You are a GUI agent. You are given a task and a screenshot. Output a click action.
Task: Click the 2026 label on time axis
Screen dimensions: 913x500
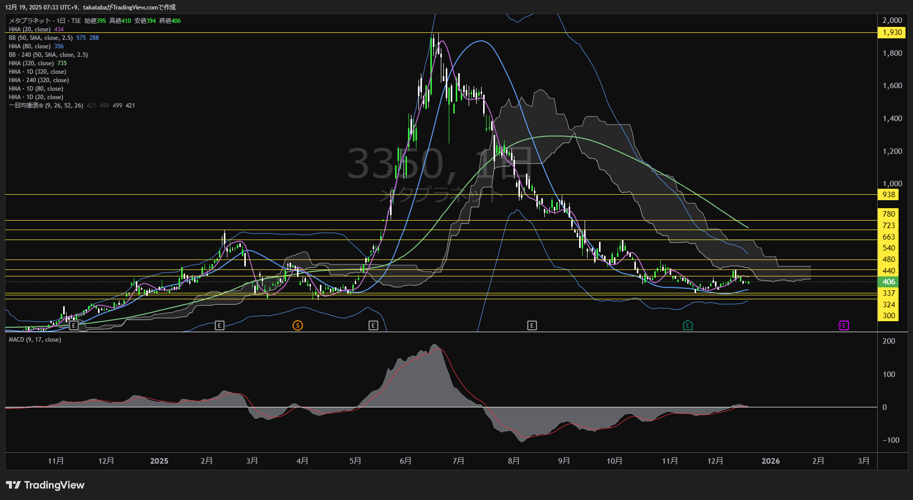771,461
